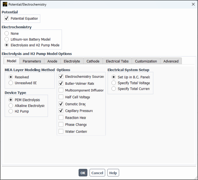This screenshot has width=198, height=180.
Task: Select H2 Pump device type
Action: pyautogui.click(x=11, y=111)
